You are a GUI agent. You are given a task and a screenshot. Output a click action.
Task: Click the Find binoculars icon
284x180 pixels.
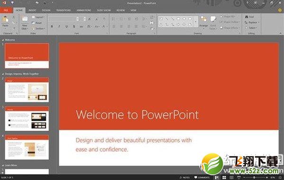(x=247, y=17)
